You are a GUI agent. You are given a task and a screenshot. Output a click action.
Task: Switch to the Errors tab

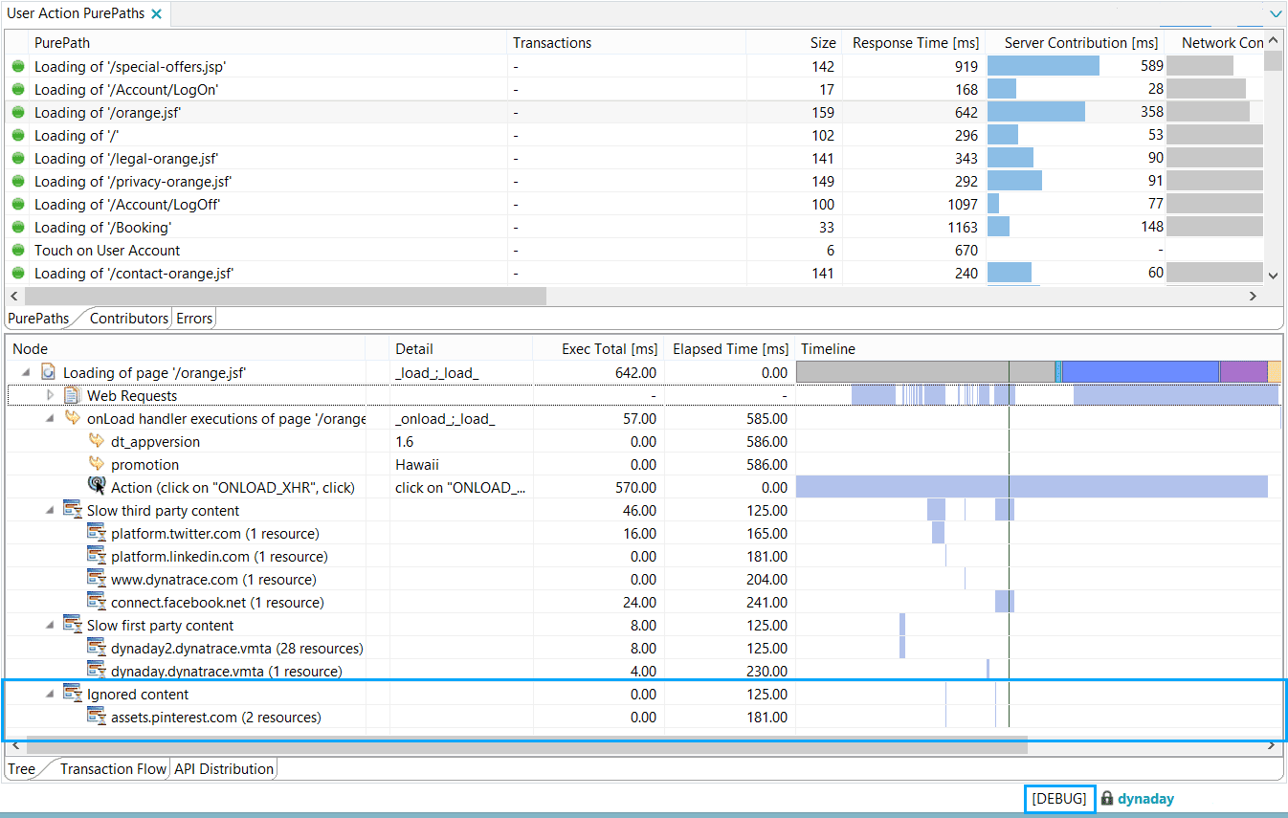pos(194,319)
